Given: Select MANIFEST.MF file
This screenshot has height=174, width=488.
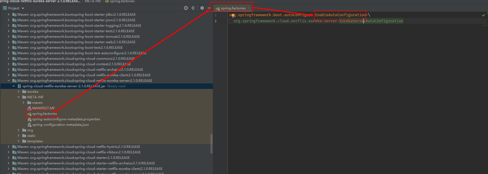Looking at the screenshot, I should (x=44, y=108).
